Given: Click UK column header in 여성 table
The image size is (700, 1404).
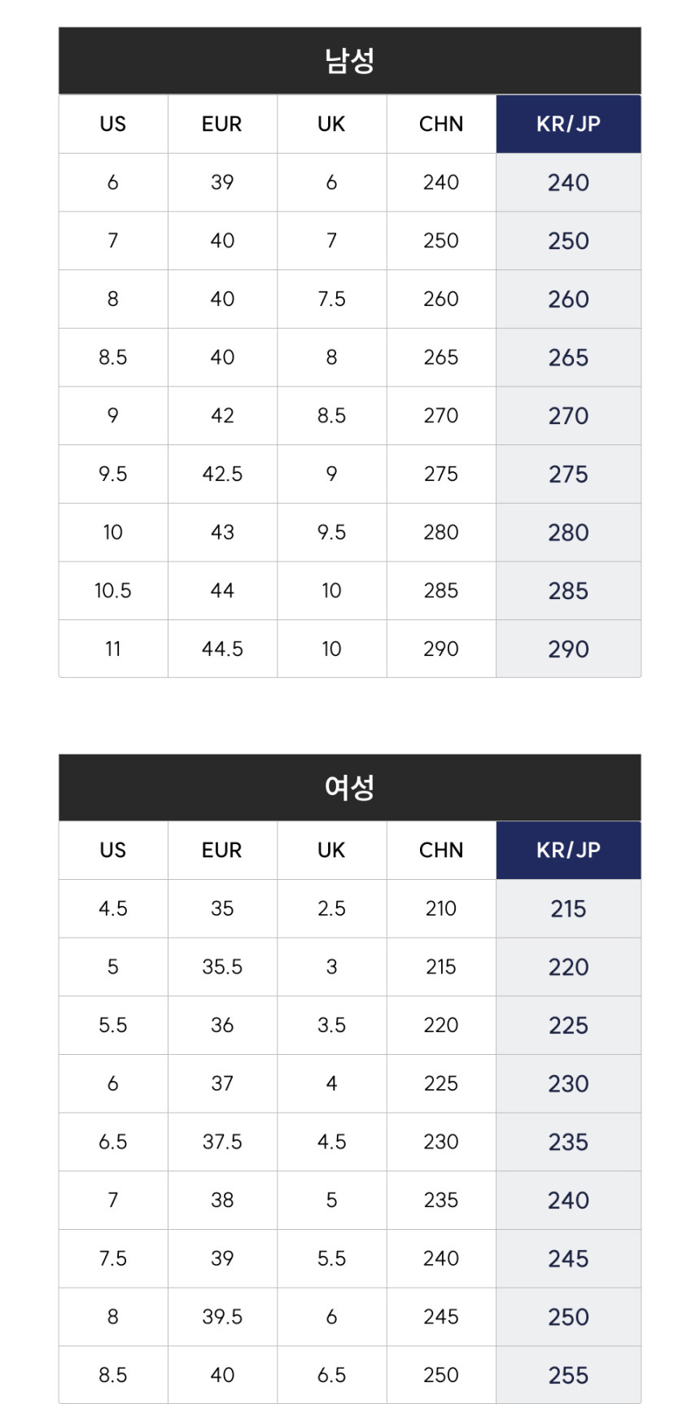Looking at the screenshot, I should 331,850.
